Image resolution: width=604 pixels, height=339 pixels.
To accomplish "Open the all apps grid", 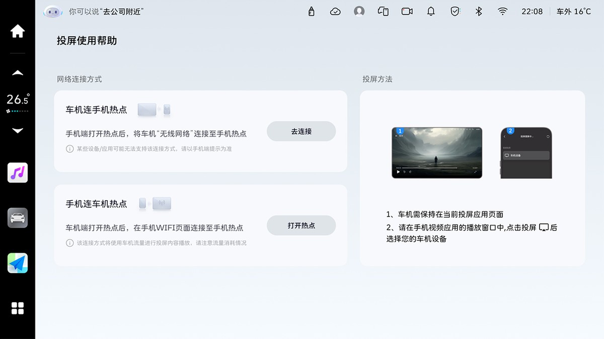I will [18, 308].
